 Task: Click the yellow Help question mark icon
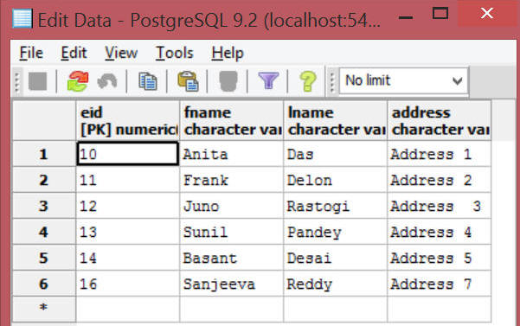click(x=308, y=81)
